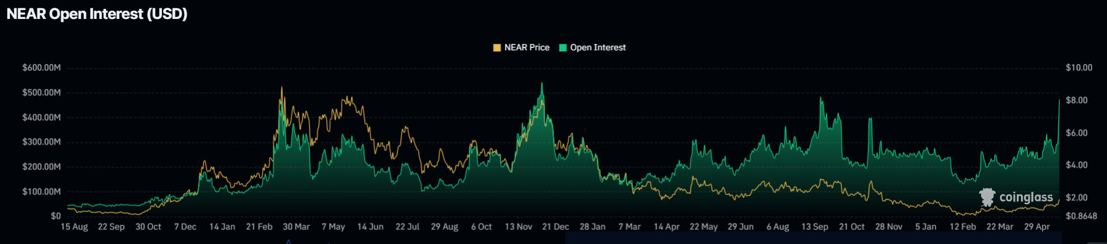Click the 7 Mar date label
The height and width of the screenshot is (244, 1107).
pyautogui.click(x=629, y=227)
